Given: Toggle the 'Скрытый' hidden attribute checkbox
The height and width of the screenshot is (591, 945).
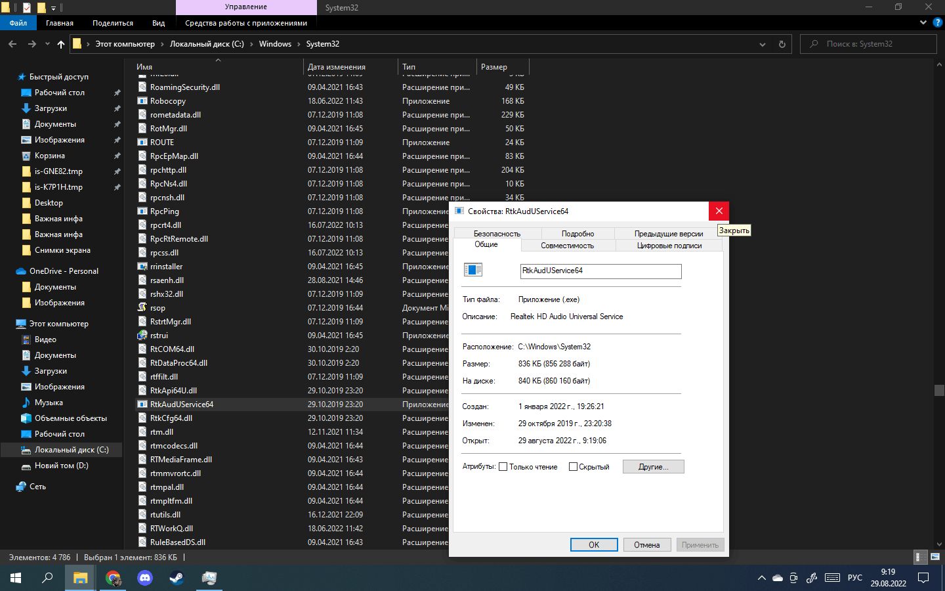Looking at the screenshot, I should coord(573,467).
